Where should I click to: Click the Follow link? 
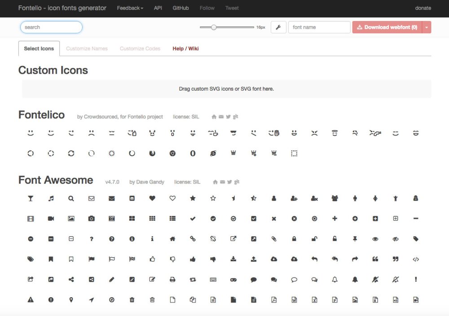[207, 8]
